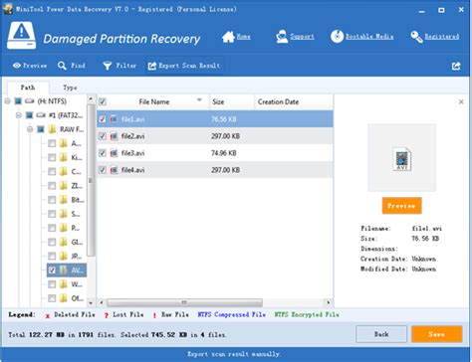Viewport: 472px width, 362px height.
Task: Select the 297.00 KB size of file2.avi
Action: click(225, 136)
